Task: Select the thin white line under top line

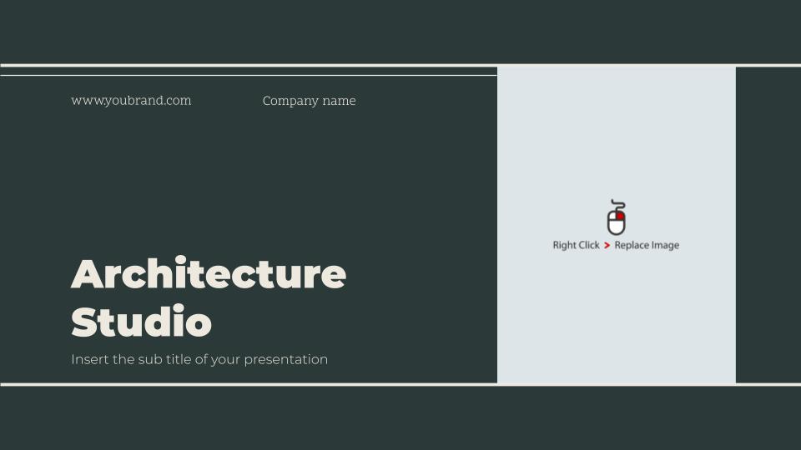Action: click(x=249, y=76)
